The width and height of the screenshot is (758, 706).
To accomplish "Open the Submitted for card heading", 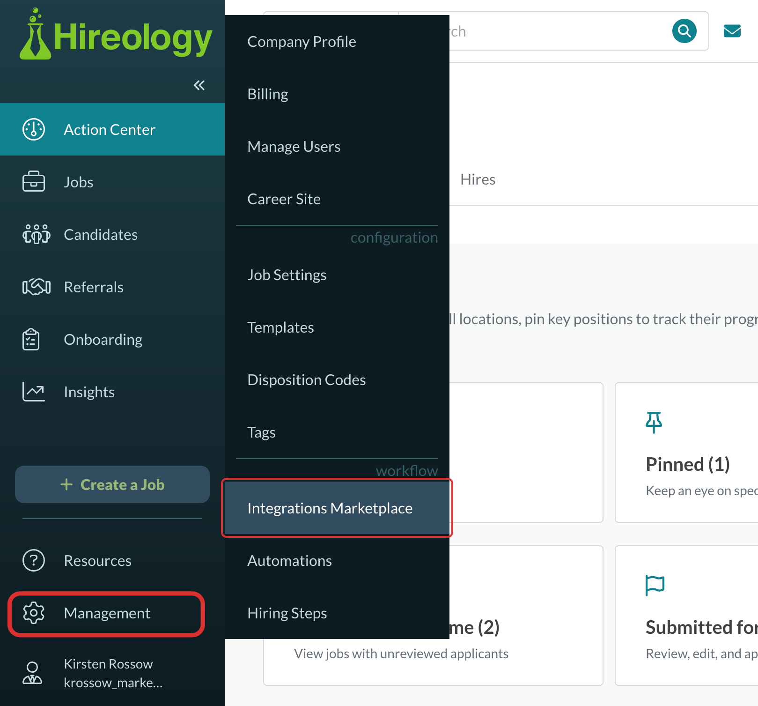I will (701, 627).
